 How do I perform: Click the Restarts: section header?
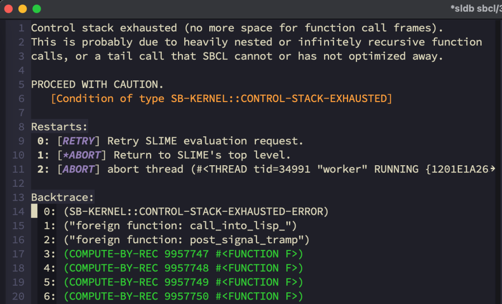[x=59, y=127]
